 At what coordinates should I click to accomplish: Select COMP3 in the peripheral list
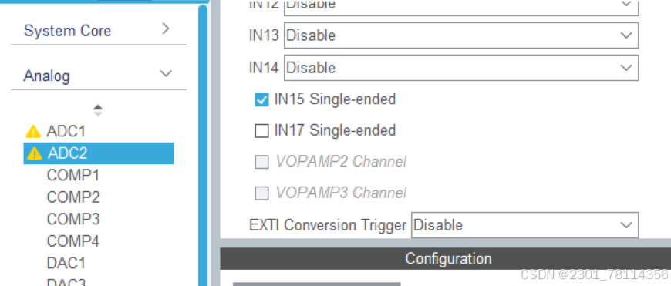pyautogui.click(x=72, y=219)
